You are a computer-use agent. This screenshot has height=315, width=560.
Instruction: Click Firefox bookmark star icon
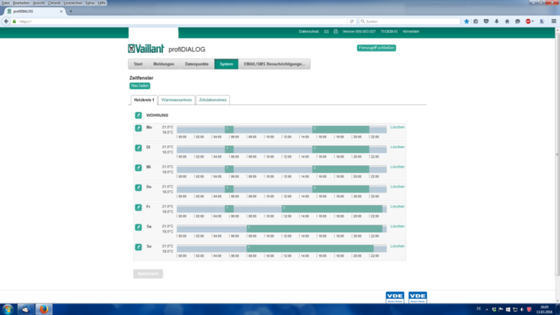point(466,21)
